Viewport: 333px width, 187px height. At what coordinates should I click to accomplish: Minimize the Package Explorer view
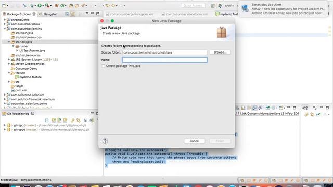coord(92,14)
